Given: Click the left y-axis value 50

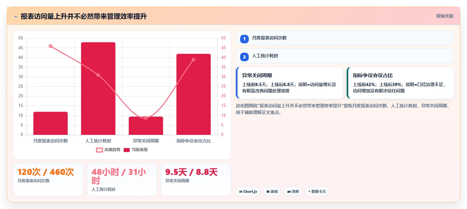Looking at the screenshot, I should click(21, 38).
